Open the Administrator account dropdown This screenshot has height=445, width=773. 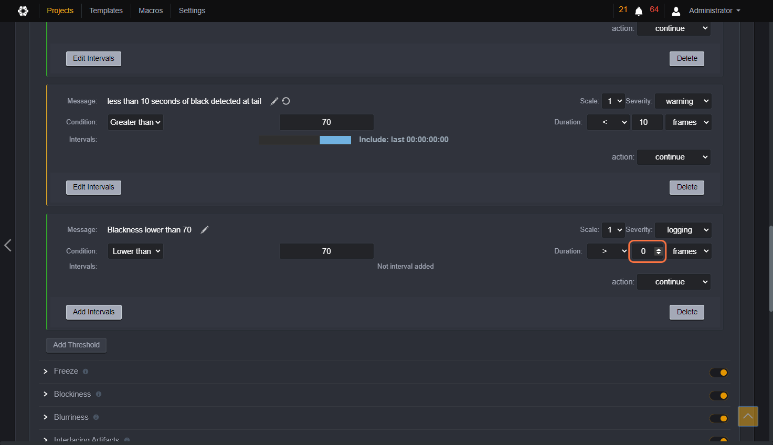(x=714, y=10)
